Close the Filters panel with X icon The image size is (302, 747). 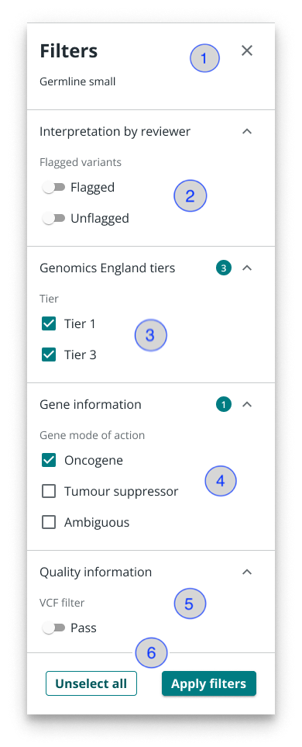[247, 50]
